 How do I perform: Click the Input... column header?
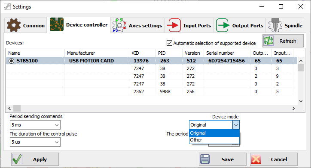(x=283, y=53)
